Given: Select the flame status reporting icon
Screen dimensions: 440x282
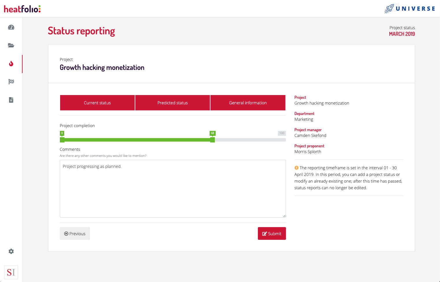Looking at the screenshot, I should tap(11, 64).
